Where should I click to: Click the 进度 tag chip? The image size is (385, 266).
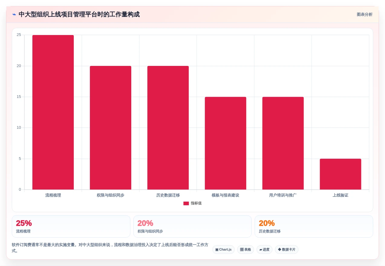pyautogui.click(x=264, y=250)
